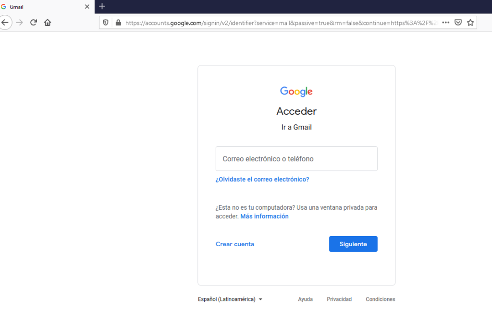The height and width of the screenshot is (309, 492).
Task: Click the padlock site security icon
Action: pyautogui.click(x=117, y=22)
